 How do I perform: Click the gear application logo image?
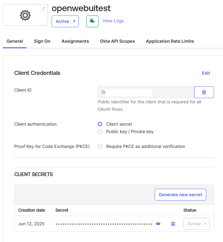pos(25,15)
